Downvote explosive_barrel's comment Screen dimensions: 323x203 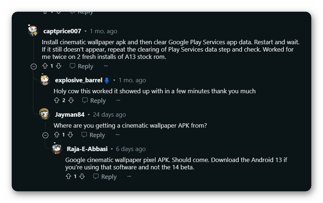(x=71, y=101)
